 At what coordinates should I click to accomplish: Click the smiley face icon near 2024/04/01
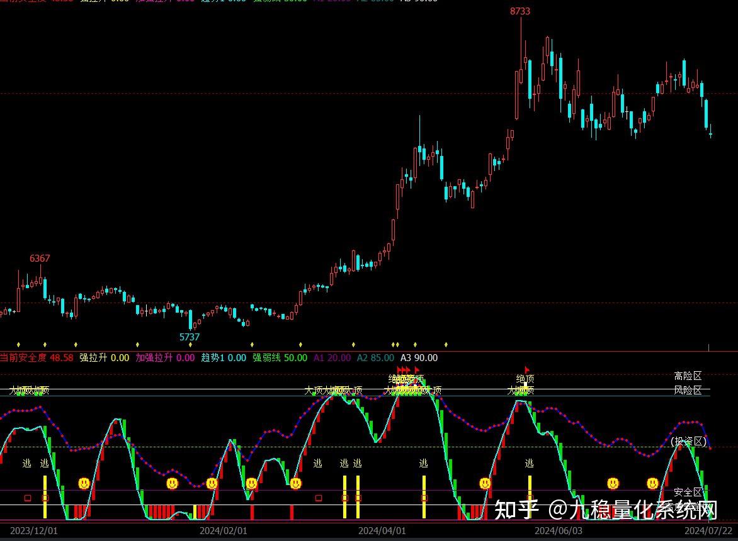point(295,484)
